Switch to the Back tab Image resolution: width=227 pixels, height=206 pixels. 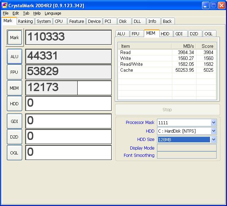click(168, 21)
